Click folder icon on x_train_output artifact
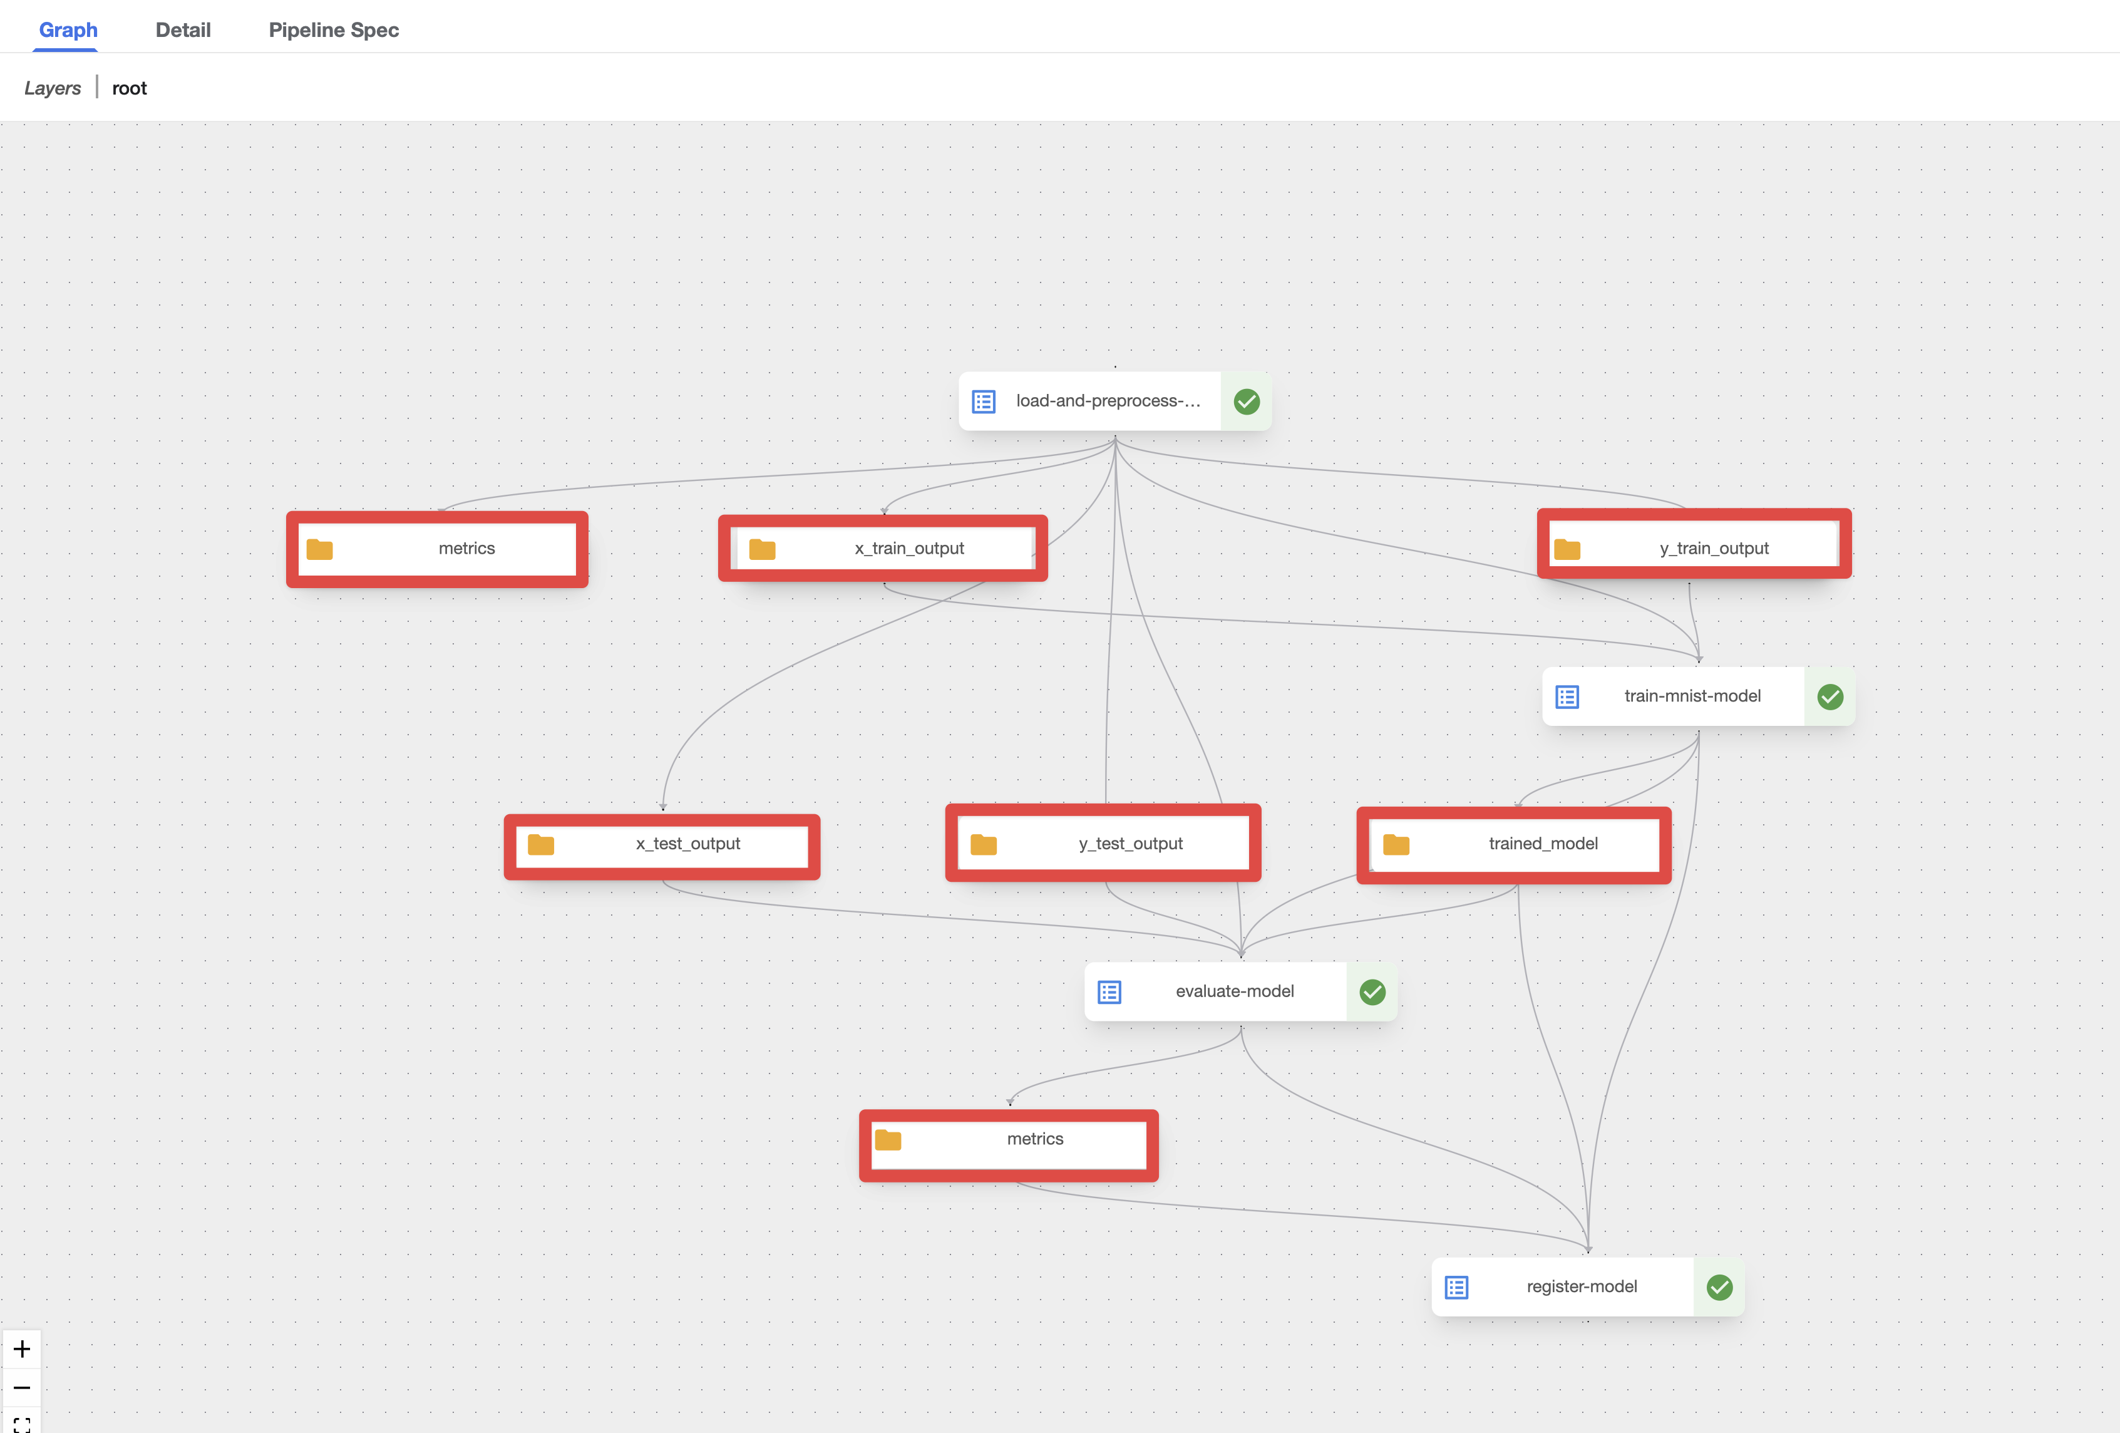This screenshot has height=1433, width=2120. tap(762, 549)
